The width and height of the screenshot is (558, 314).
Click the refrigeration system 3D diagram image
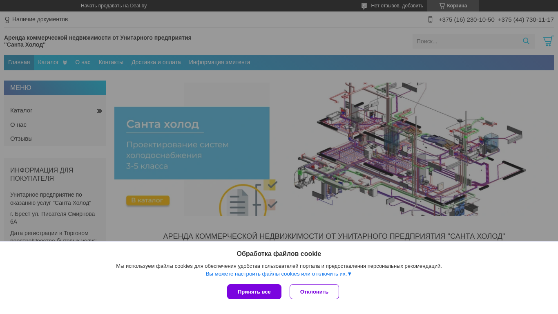click(x=409, y=149)
